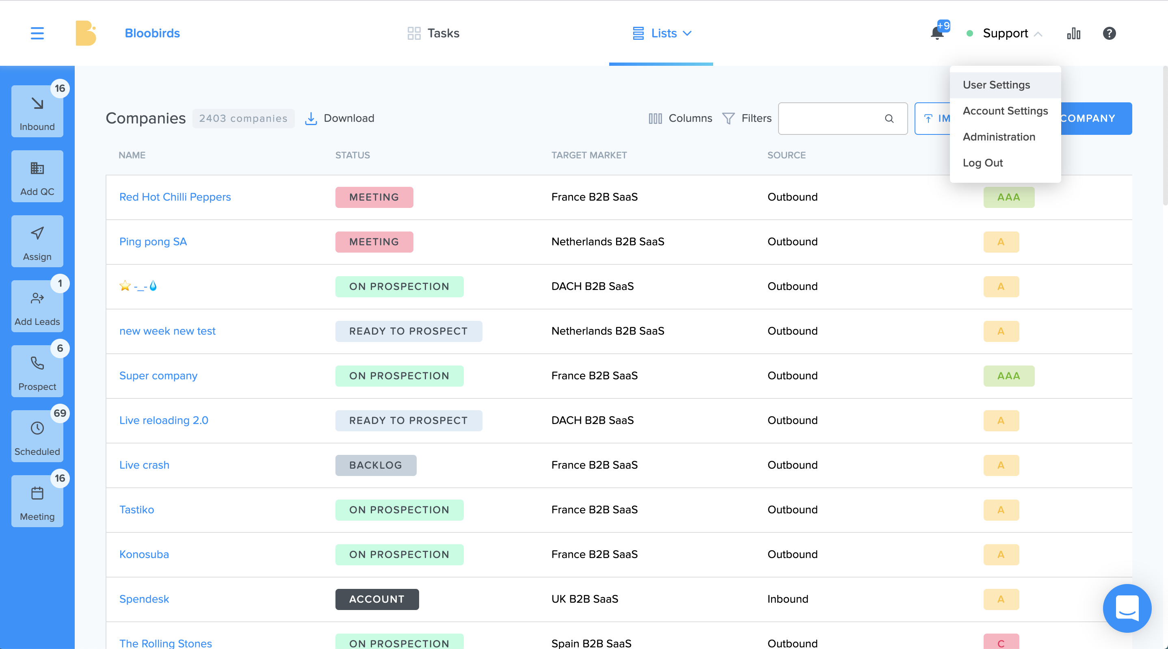Open the Inbound sidebar tile
This screenshot has height=649, width=1168.
37,112
